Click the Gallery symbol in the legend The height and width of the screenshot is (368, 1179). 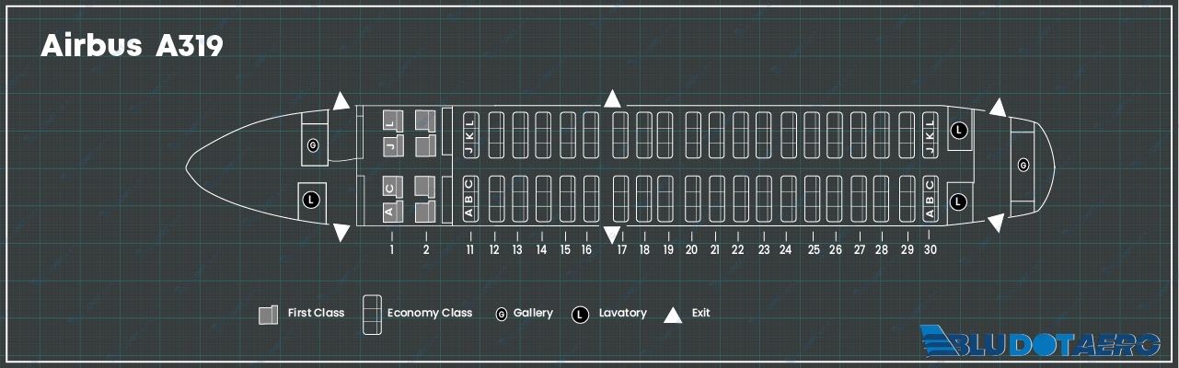click(x=502, y=315)
